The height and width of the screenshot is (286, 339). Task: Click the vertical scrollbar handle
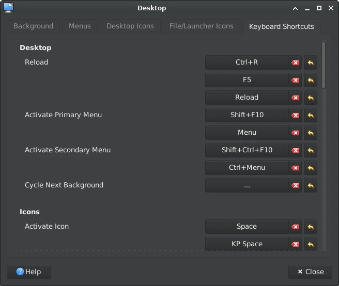coord(323,65)
